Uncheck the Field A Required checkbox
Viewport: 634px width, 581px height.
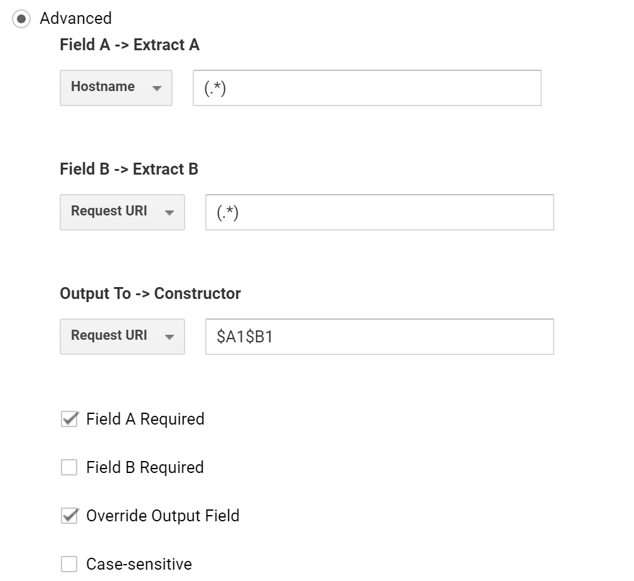tap(69, 419)
